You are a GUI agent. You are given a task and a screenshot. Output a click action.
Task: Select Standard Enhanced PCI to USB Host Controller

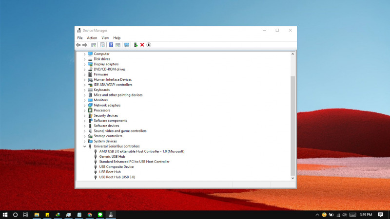134,162
